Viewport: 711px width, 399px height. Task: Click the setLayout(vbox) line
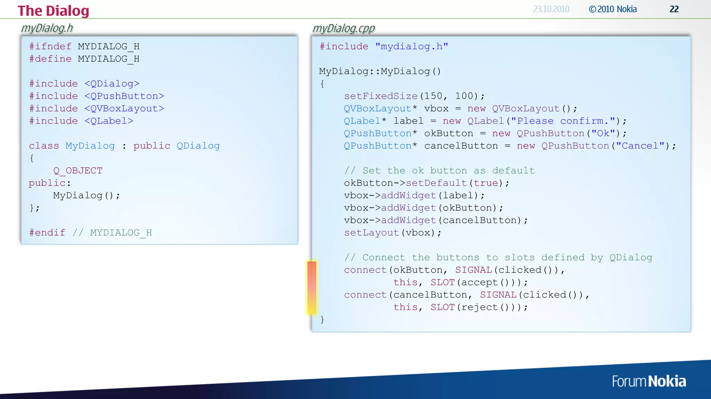392,233
